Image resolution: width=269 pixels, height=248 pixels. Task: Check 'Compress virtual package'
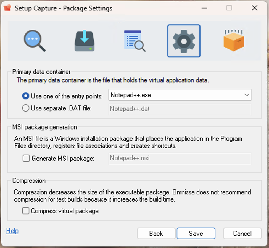[x=25, y=211]
